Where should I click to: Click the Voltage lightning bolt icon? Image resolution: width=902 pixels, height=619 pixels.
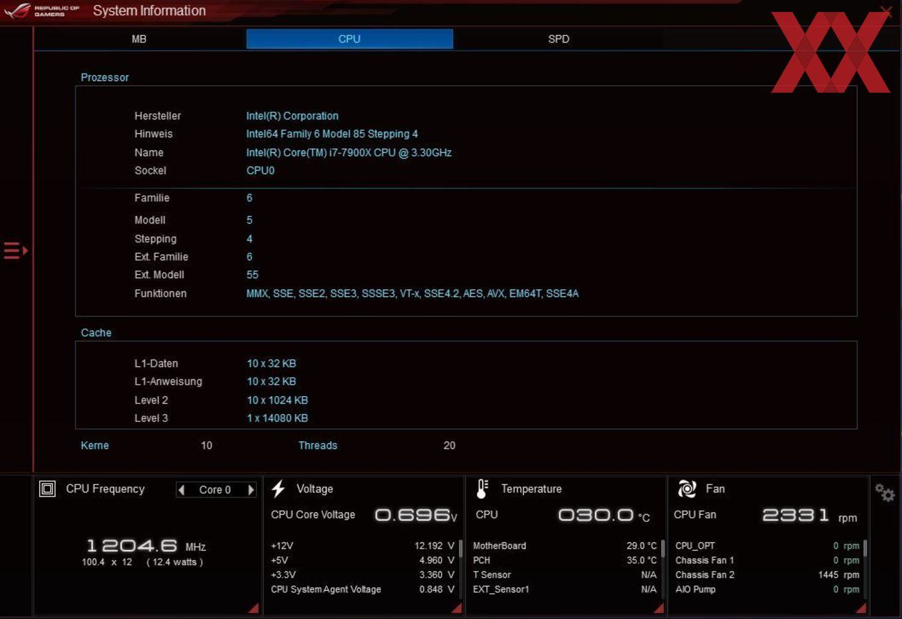pyautogui.click(x=279, y=489)
